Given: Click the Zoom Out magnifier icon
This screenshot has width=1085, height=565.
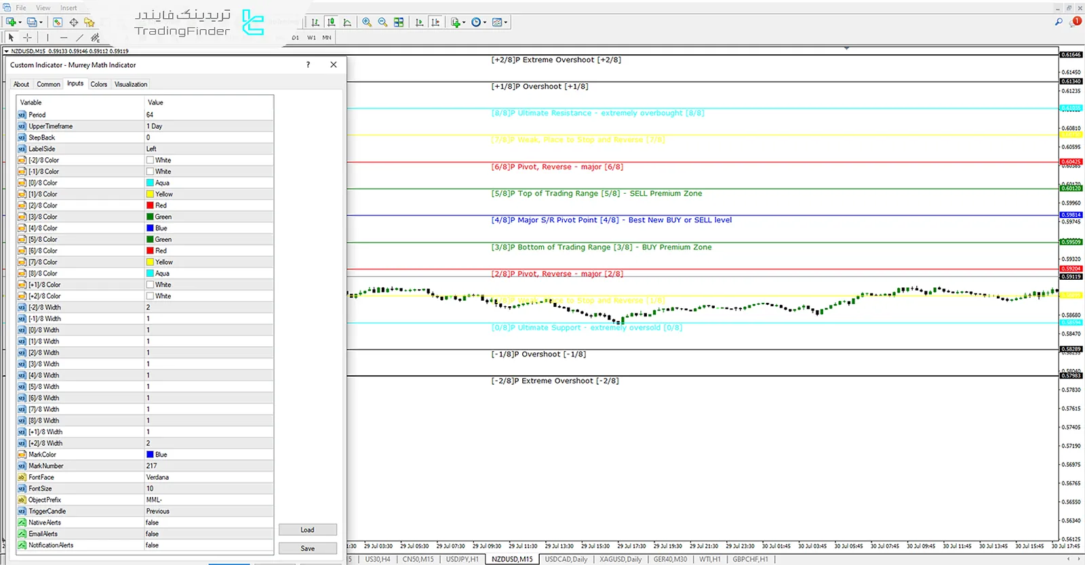Looking at the screenshot, I should pos(382,22).
